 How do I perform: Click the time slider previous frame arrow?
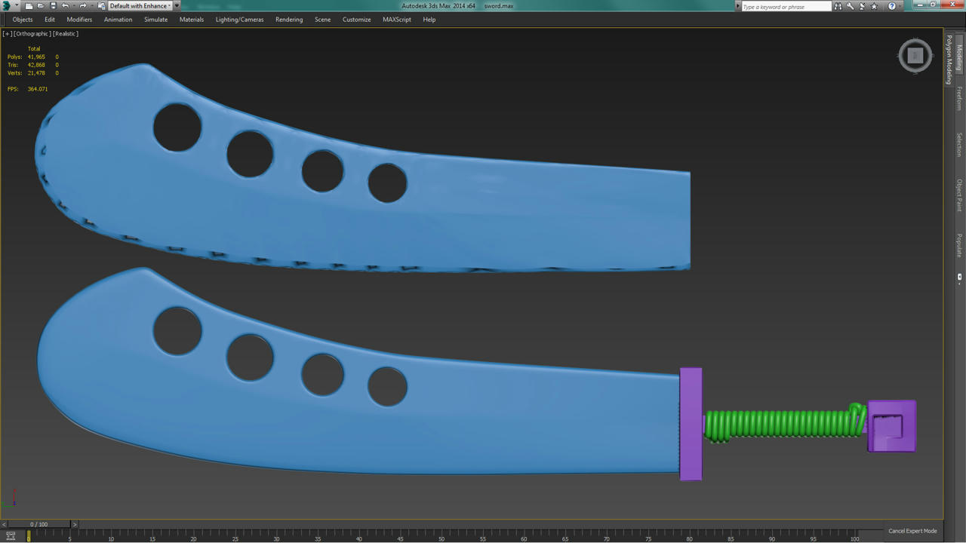click(4, 524)
